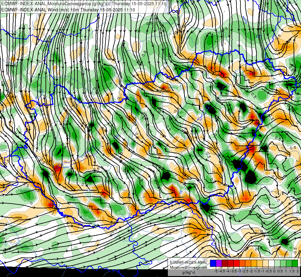
Task: Select green swatch between 1 and 1.5
Action: [x=289, y=263]
